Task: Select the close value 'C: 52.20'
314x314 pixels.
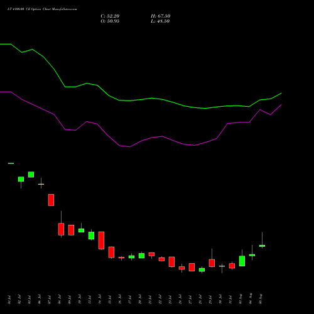Action: tap(110, 16)
